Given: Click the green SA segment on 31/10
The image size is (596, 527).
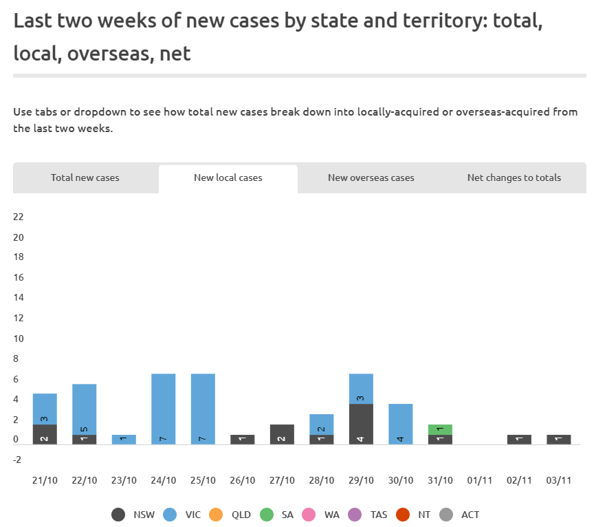Looking at the screenshot, I should pos(440,429).
